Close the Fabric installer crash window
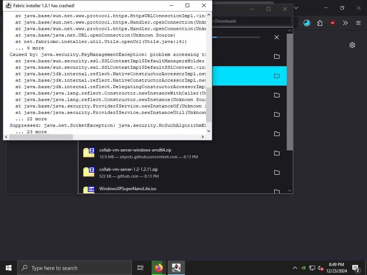Viewport: 367px width, 275px height. point(204,5)
